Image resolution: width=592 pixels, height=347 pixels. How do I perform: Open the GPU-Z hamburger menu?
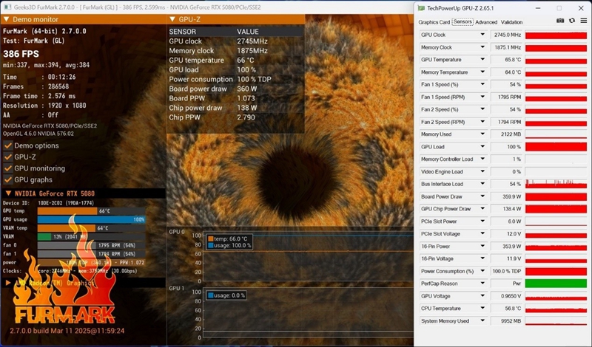click(x=583, y=21)
